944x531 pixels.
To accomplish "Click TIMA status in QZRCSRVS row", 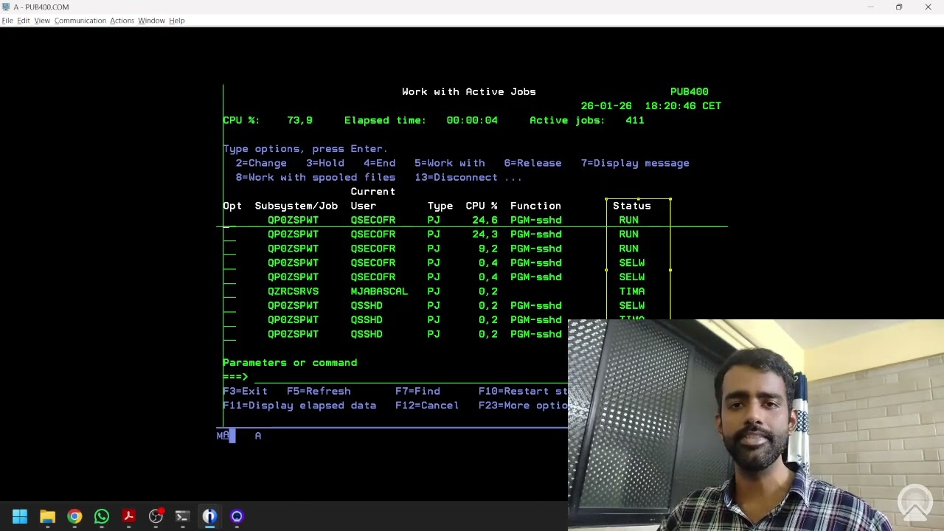I will point(632,291).
